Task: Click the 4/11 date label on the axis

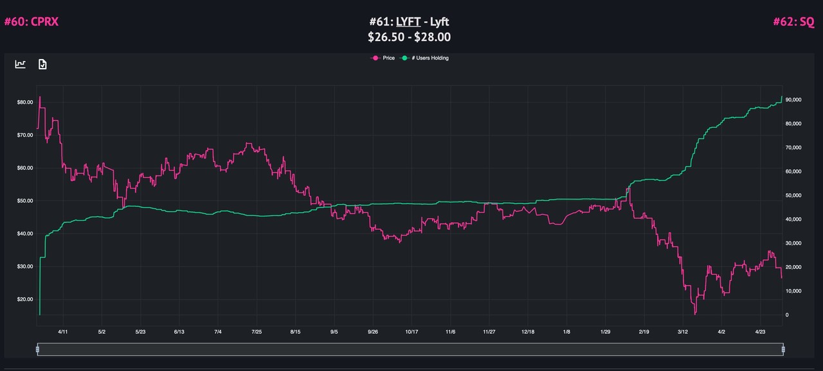Action: 62,332
